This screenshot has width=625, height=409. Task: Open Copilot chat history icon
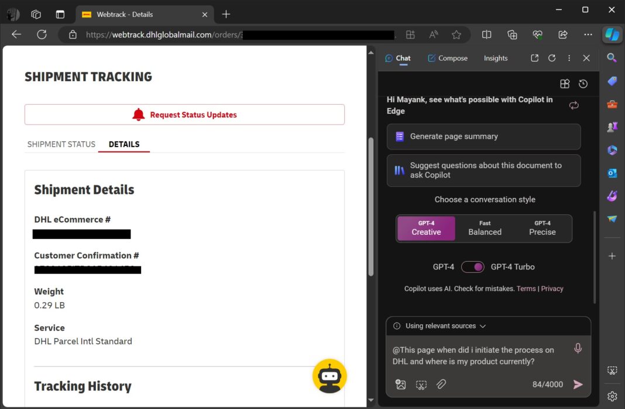[x=583, y=84]
